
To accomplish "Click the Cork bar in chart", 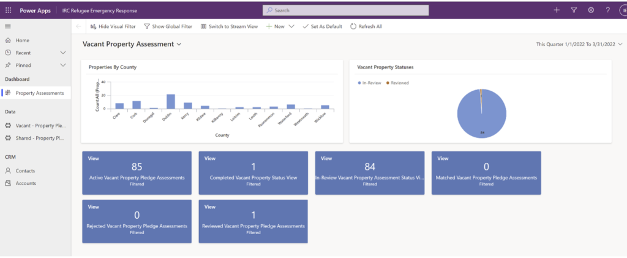I will [137, 105].
